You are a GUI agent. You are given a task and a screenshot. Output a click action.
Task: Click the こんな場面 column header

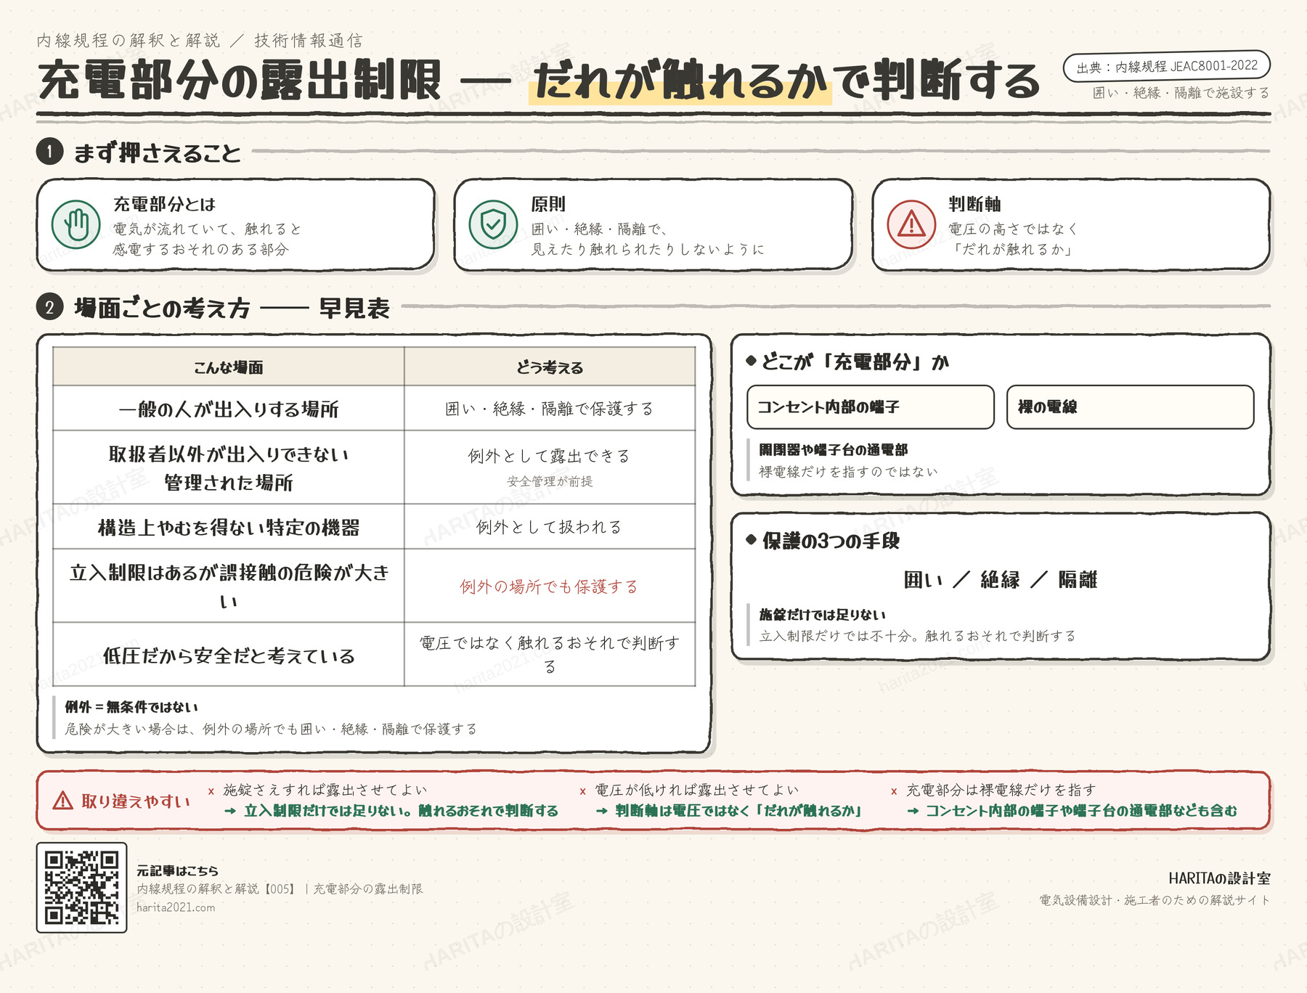tap(229, 367)
